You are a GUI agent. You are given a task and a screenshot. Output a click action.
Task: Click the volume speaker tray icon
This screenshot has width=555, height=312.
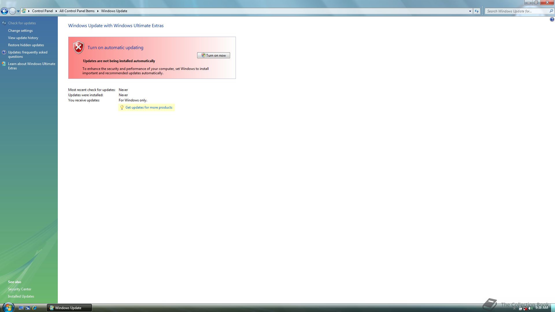click(530, 308)
